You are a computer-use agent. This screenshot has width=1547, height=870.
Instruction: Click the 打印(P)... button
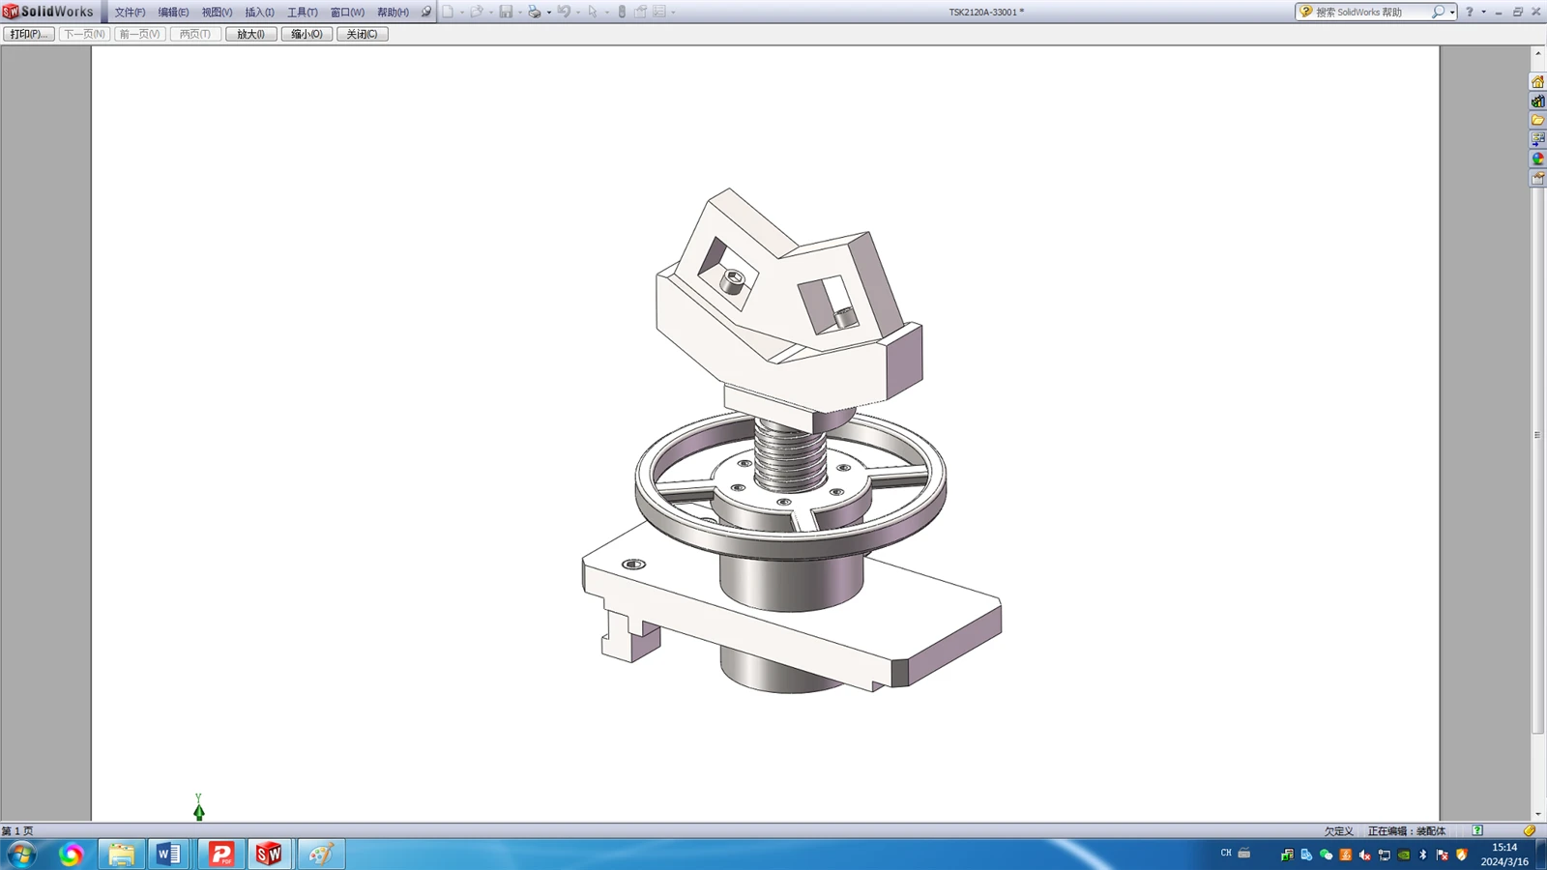(29, 34)
